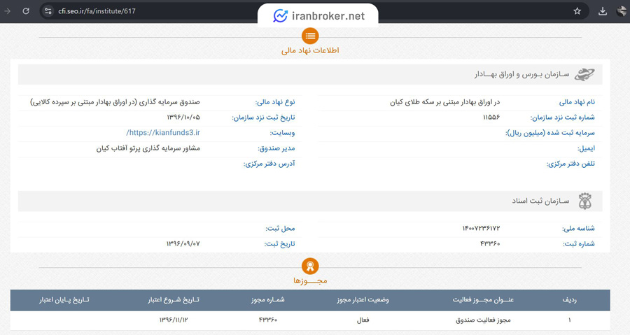The image size is (630, 335).
Task: Click the registration number value ۱۱۵۵۶
Action: point(491,117)
